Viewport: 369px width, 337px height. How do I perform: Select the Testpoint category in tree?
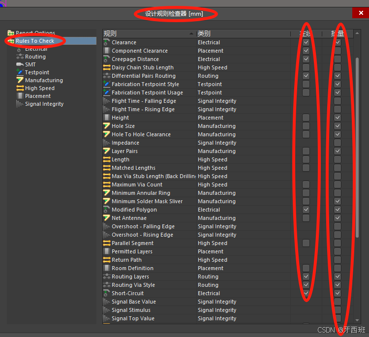pyautogui.click(x=37, y=72)
